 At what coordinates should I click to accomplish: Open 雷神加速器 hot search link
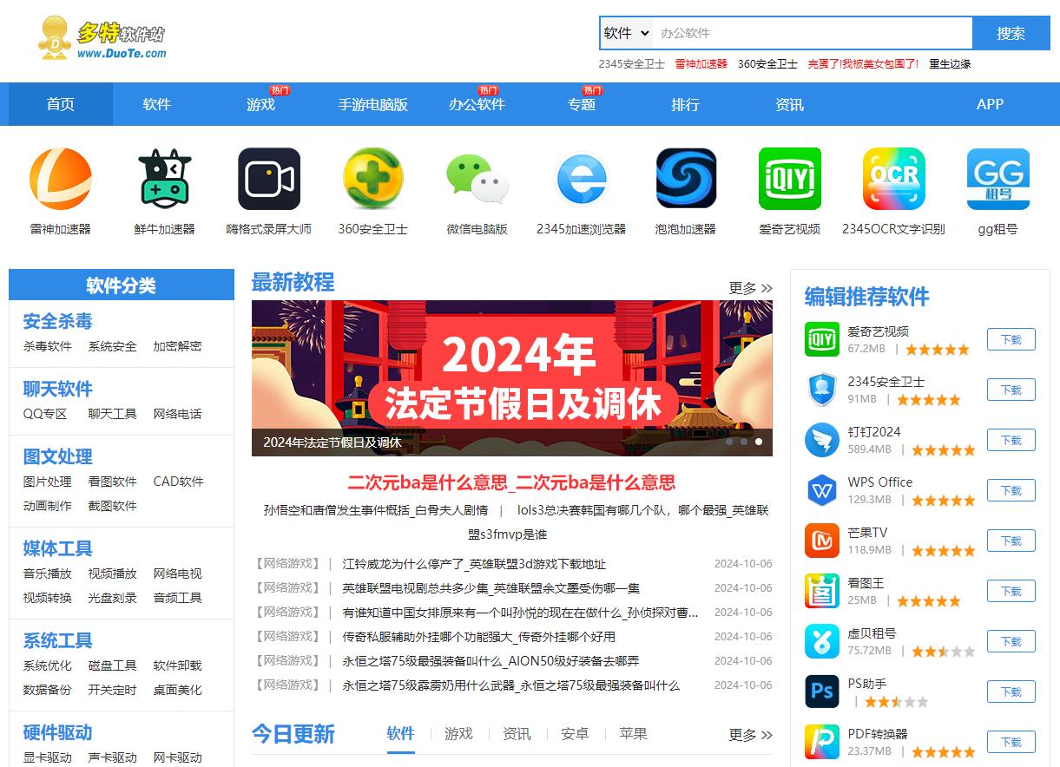(x=701, y=63)
